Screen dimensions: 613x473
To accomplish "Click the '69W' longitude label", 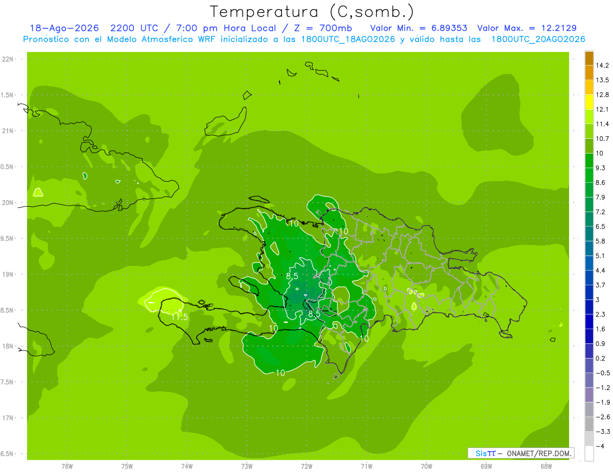I will click(x=486, y=466).
